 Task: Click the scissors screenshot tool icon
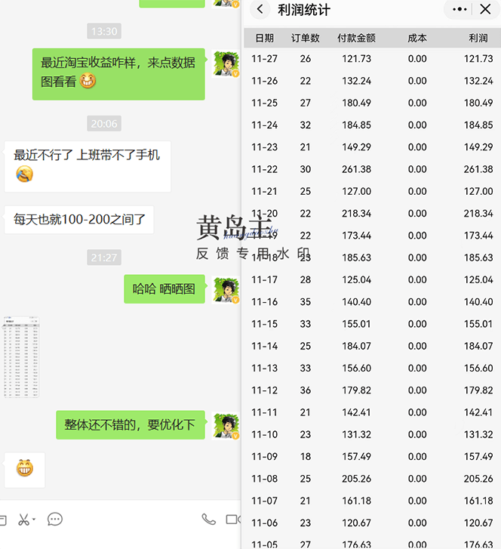coord(23,520)
